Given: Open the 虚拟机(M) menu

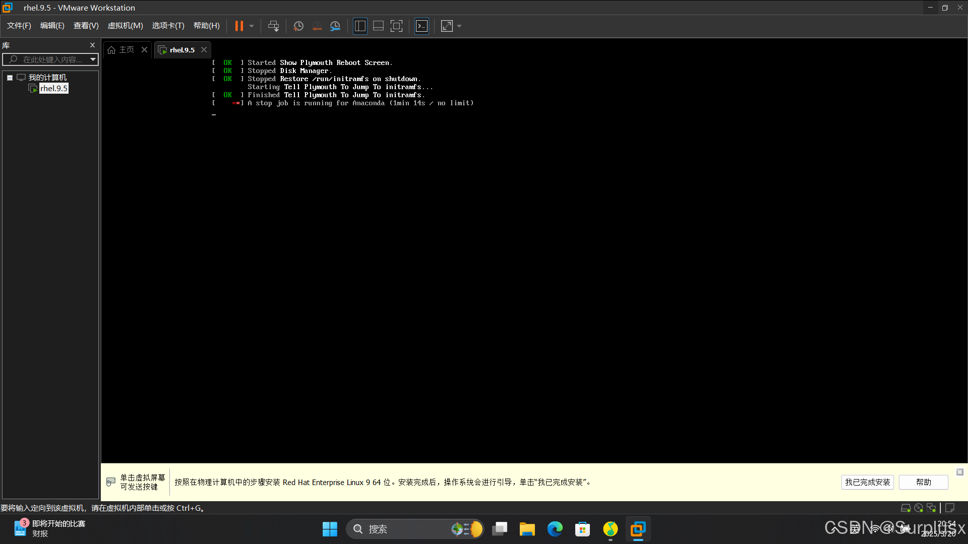Looking at the screenshot, I should pyautogui.click(x=125, y=26).
